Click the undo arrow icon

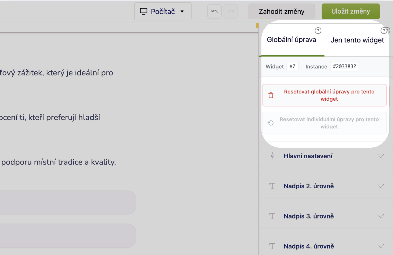tap(214, 11)
